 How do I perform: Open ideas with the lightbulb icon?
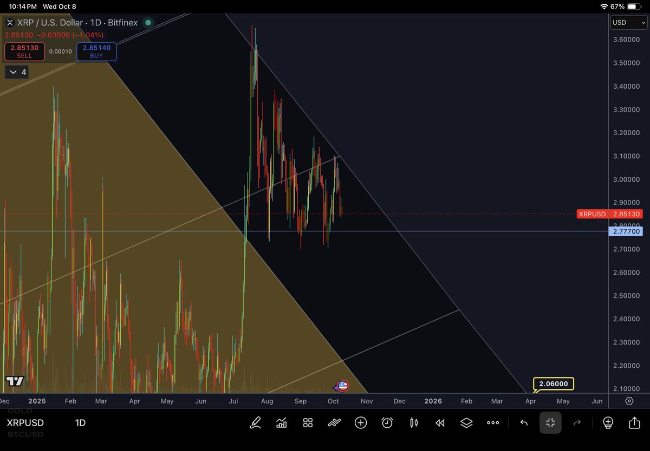click(x=608, y=423)
